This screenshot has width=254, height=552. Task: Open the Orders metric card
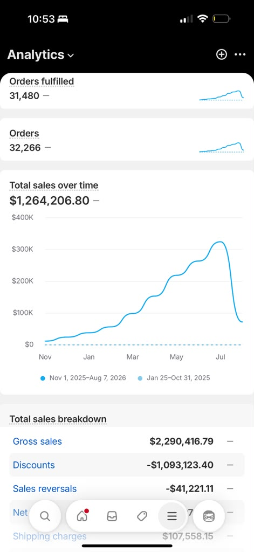pyautogui.click(x=127, y=140)
